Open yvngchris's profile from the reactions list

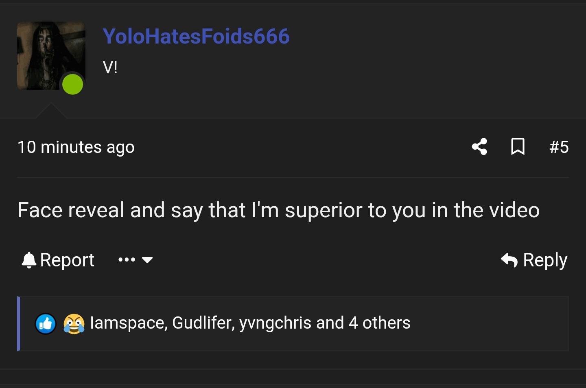click(x=276, y=323)
